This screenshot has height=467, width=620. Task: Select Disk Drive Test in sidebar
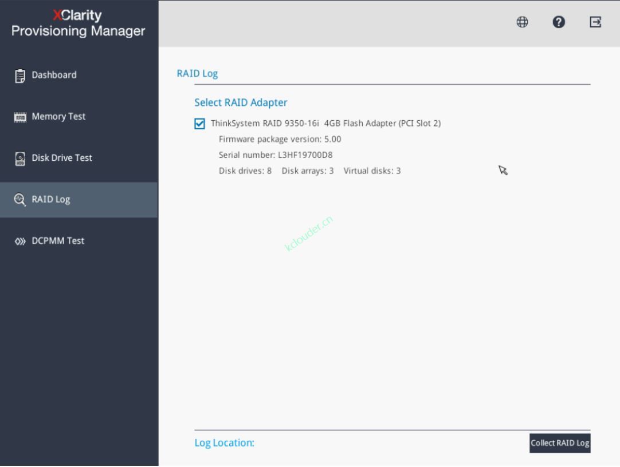[x=79, y=158]
